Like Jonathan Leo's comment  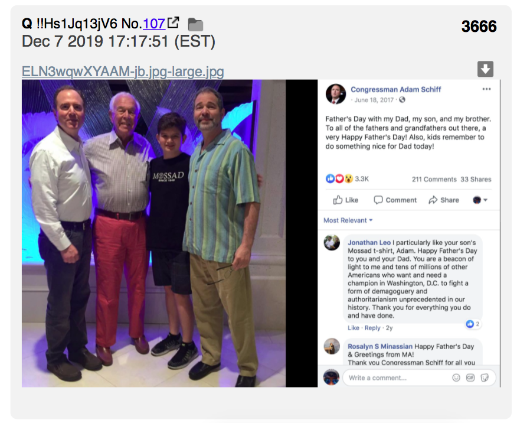pos(353,328)
